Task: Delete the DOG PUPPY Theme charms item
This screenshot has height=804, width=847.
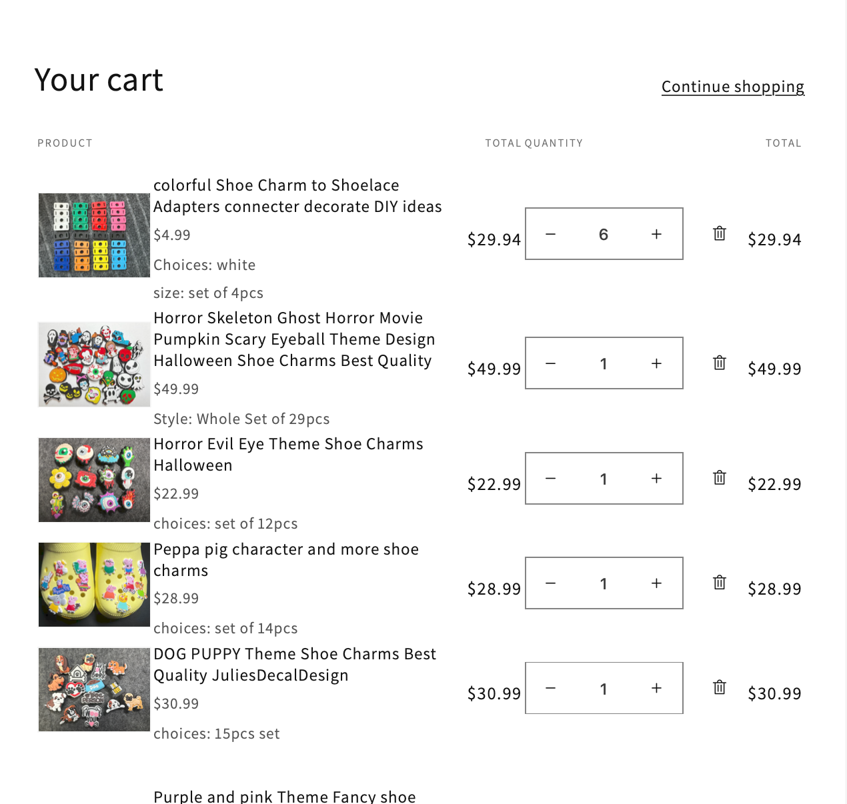Action: pyautogui.click(x=719, y=687)
